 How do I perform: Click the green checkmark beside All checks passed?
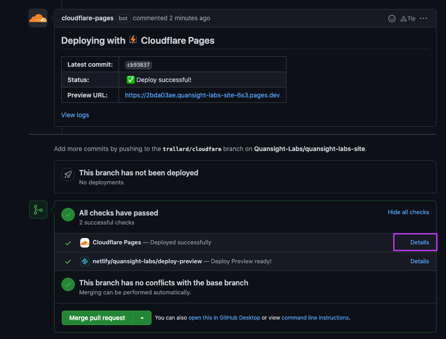pos(68,215)
